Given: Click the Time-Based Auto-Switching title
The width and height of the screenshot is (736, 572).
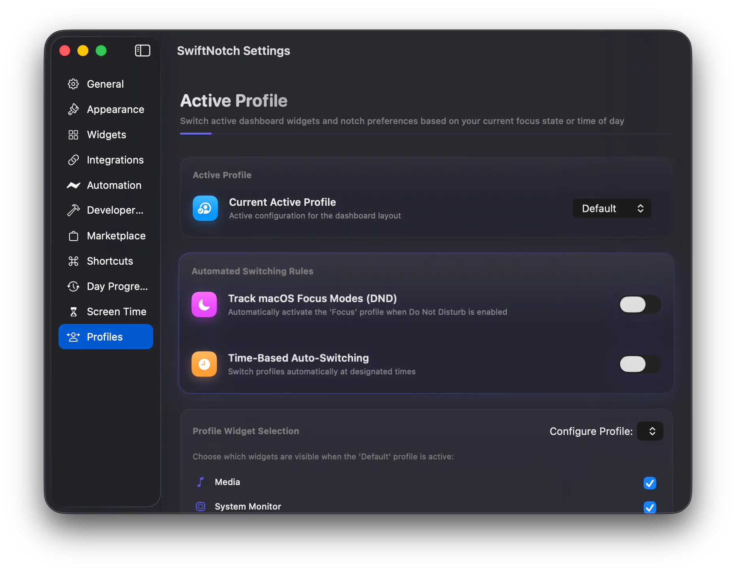Looking at the screenshot, I should point(299,358).
